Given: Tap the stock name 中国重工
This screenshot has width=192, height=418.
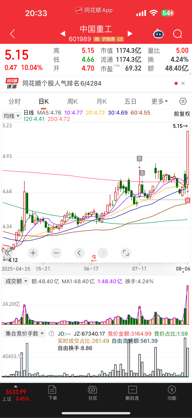Looking at the screenshot, I should [96, 29].
